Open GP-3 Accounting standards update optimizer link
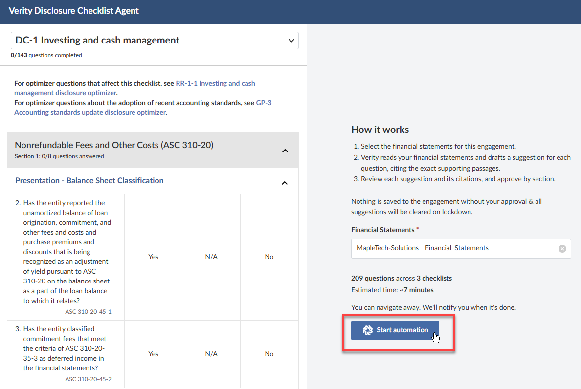Viewport: 581px width, 389px height. click(x=143, y=108)
